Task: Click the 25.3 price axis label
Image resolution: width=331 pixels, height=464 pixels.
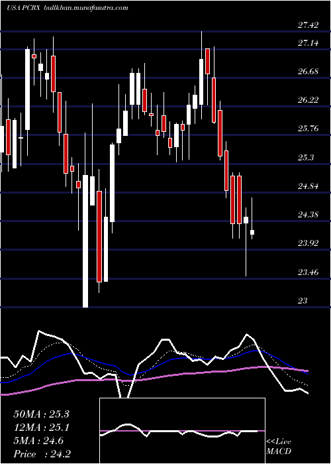Action: [x=306, y=158]
